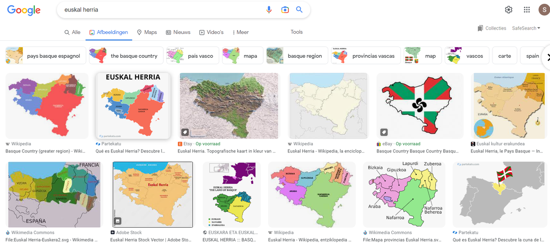Open 'File:Mapa provincias Euskal Herria.sv...' caption
The width and height of the screenshot is (550, 244).
(402, 240)
